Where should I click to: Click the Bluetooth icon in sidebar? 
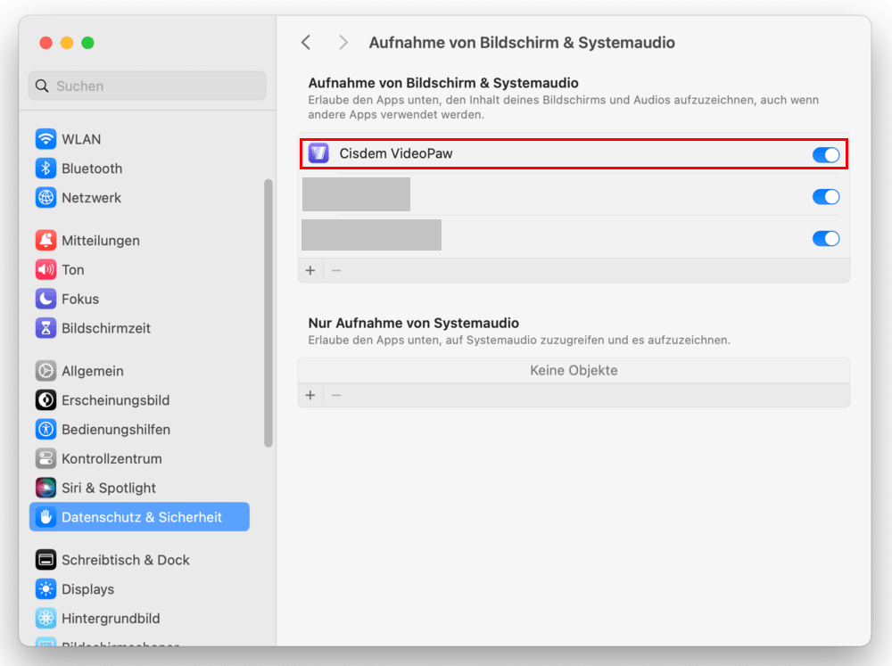(x=45, y=169)
